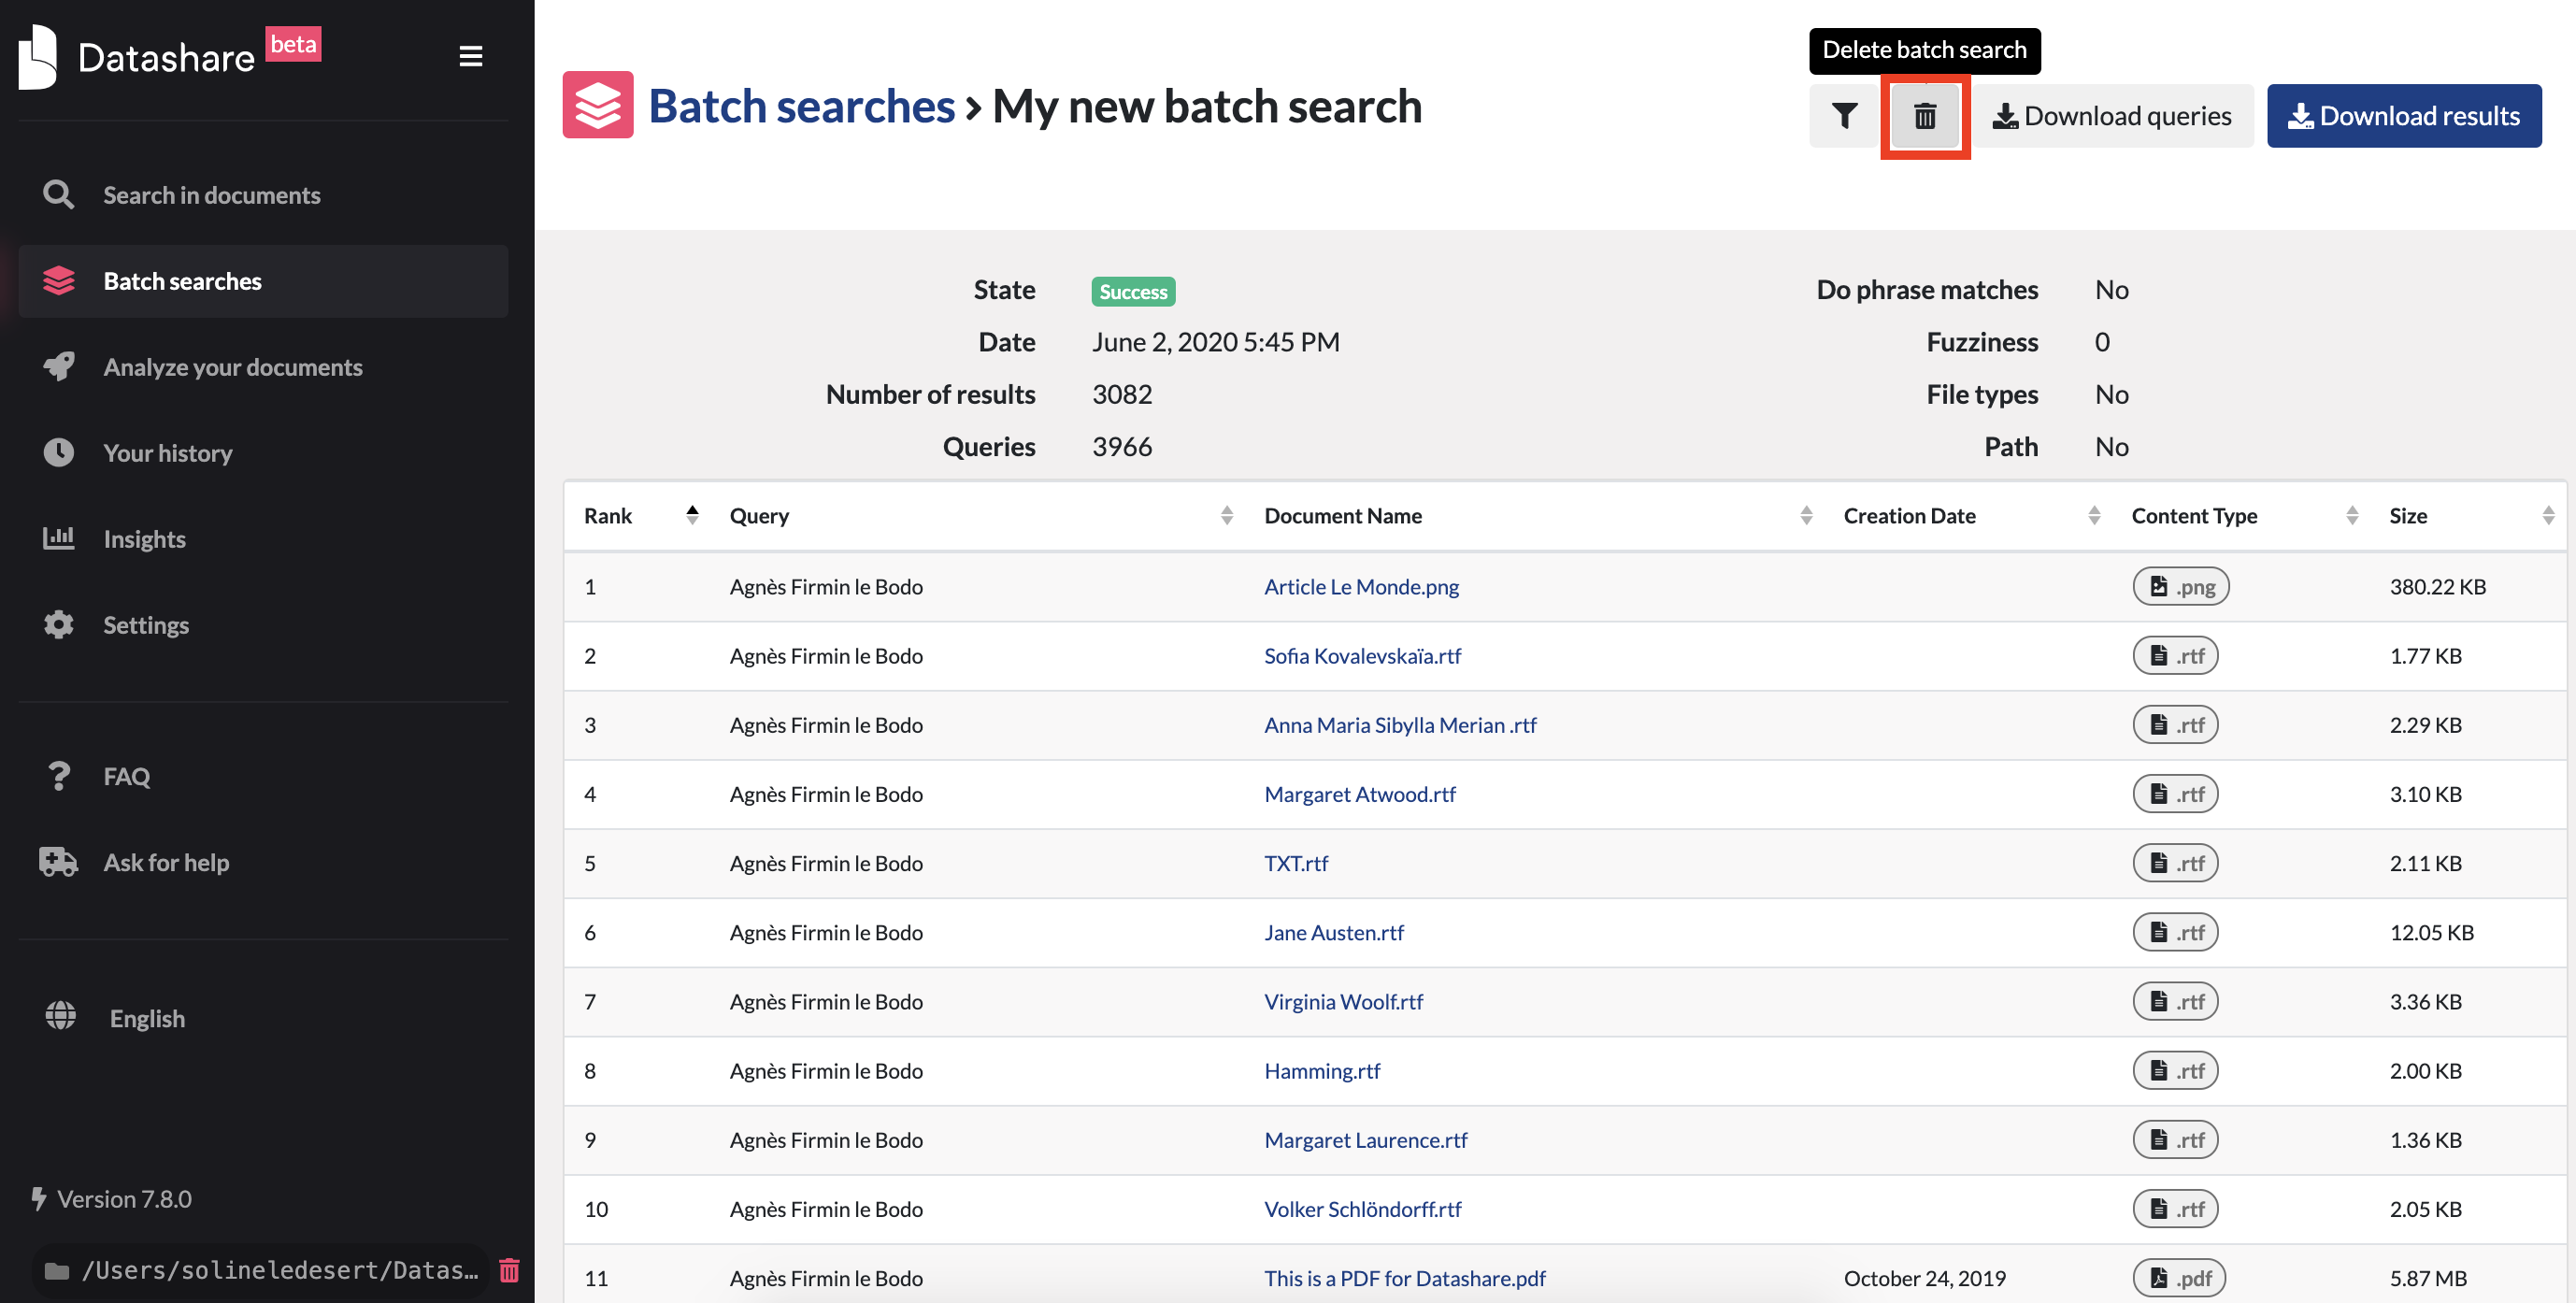2576x1303 pixels.
Task: Click the magnifier icon beside Search in documents
Action: point(58,194)
